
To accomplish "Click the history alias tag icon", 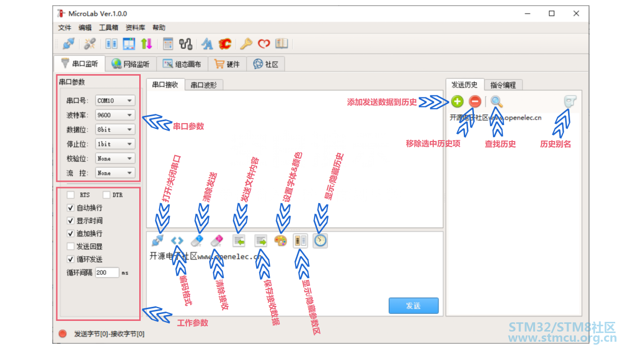I will tap(571, 101).
